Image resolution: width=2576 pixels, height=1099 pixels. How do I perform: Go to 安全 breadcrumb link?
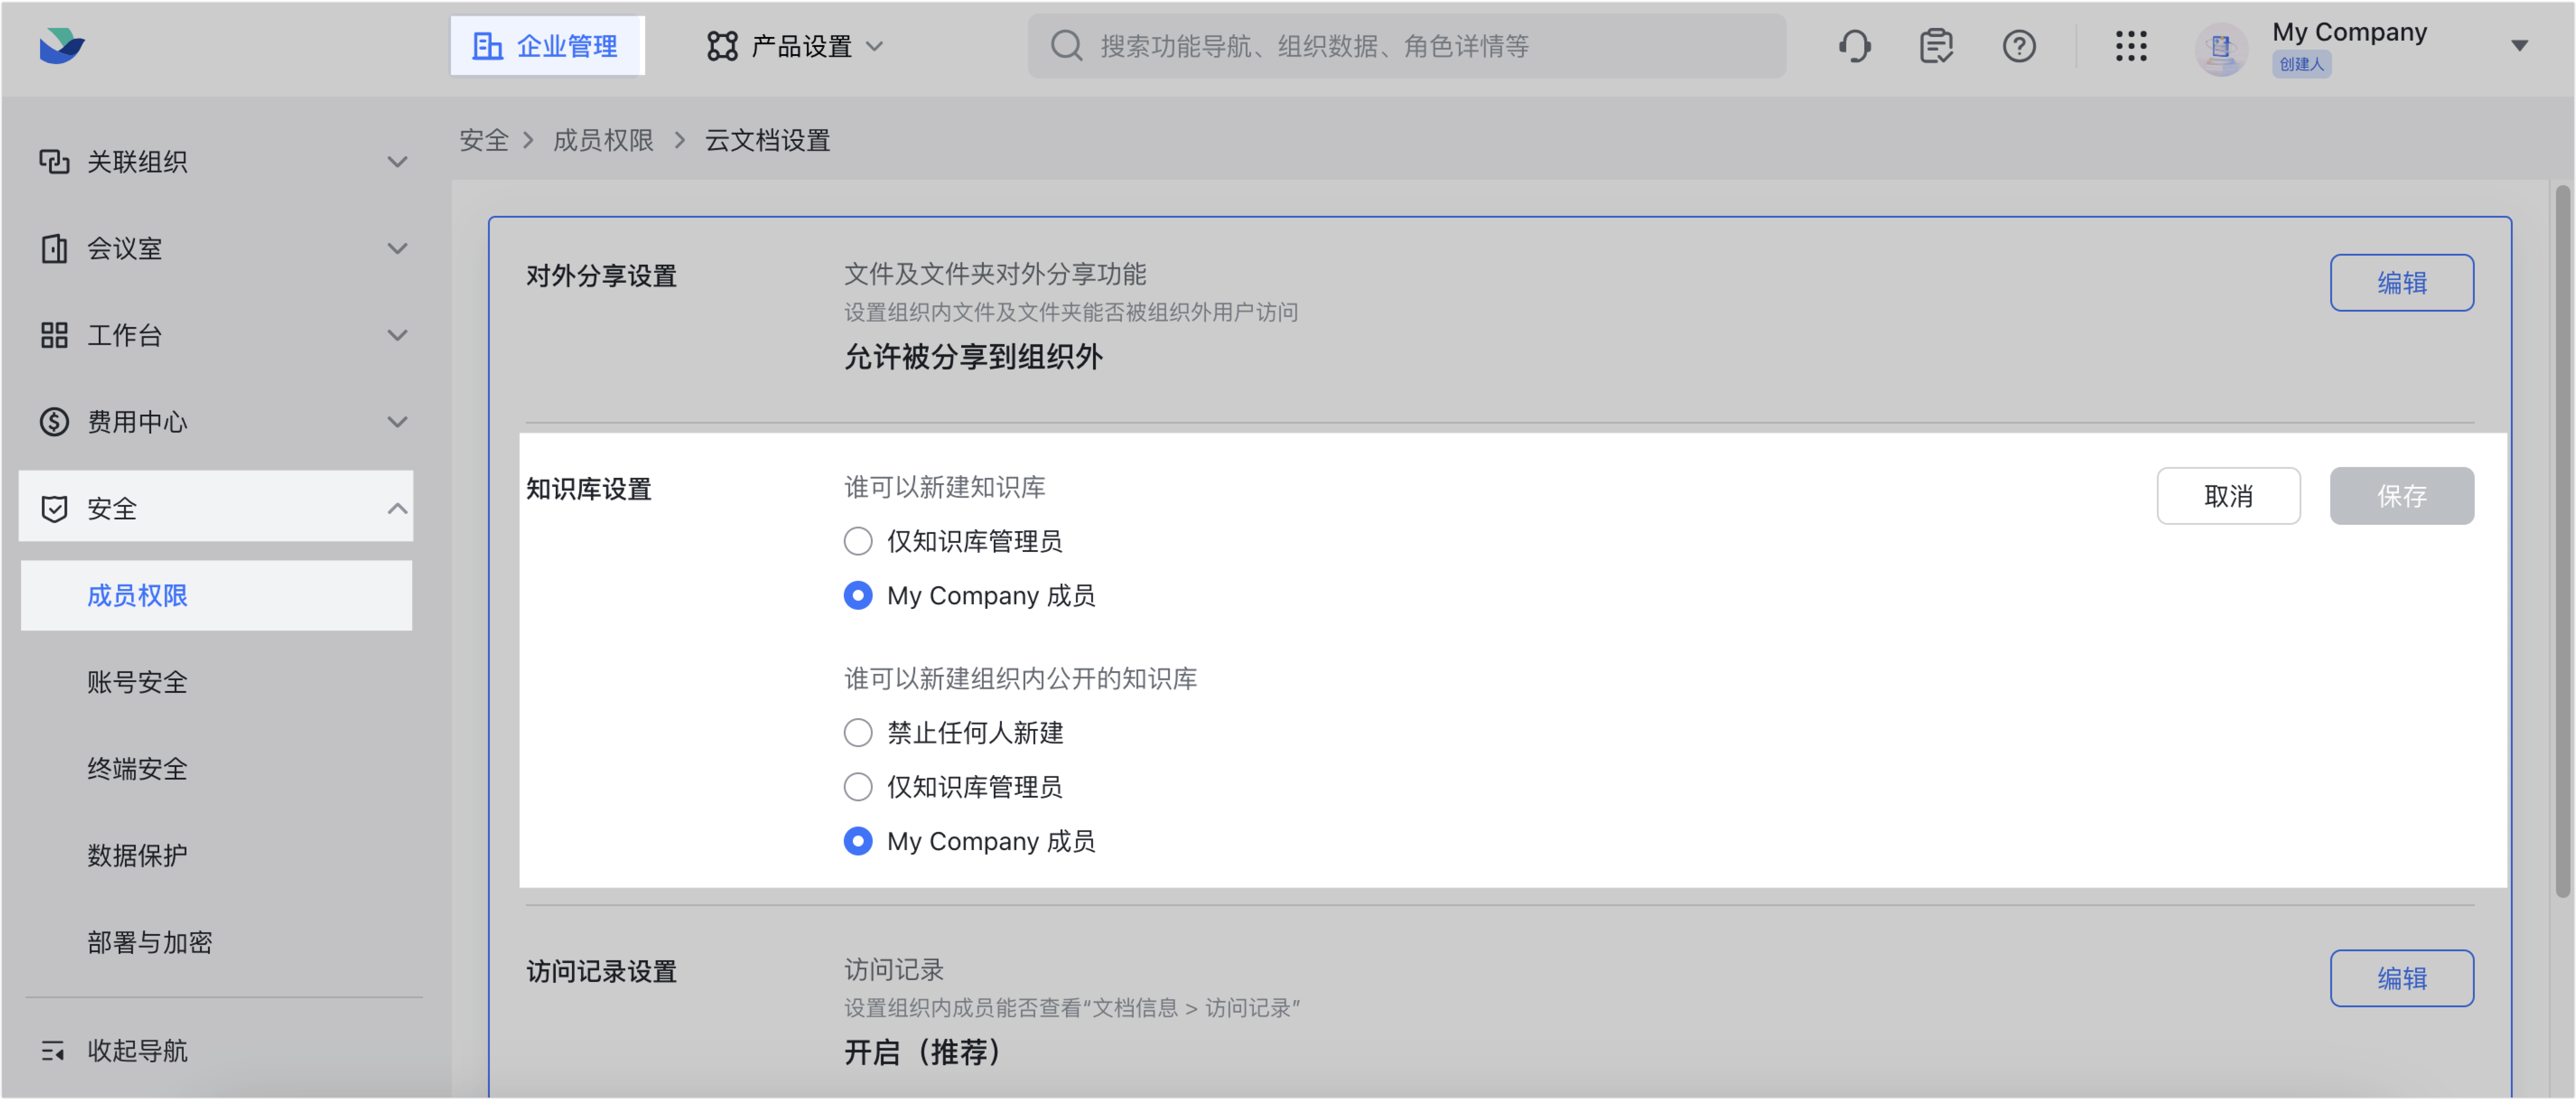(484, 140)
